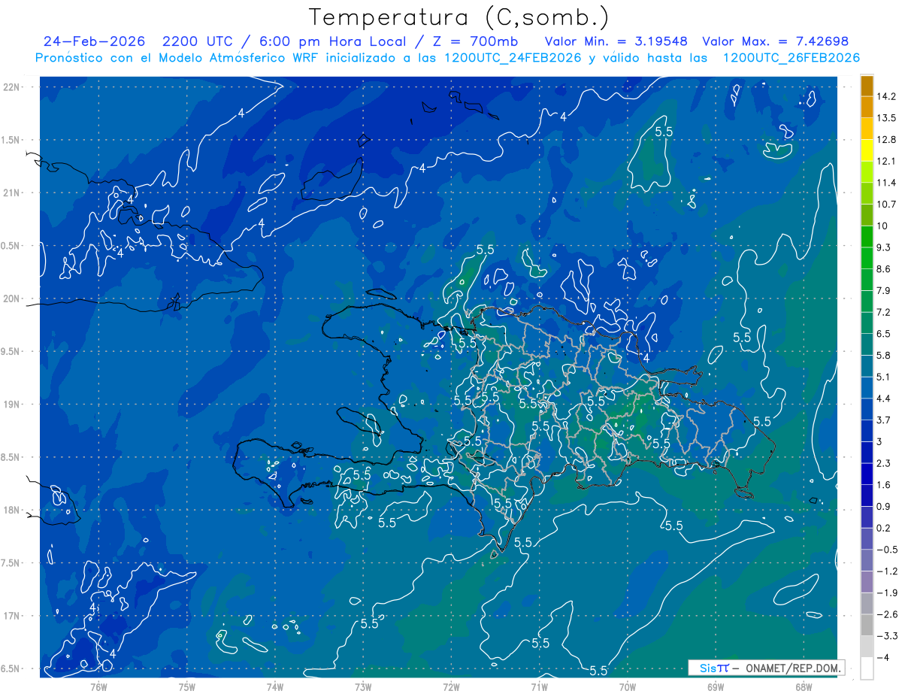Click the "73W" longitude axis label
Image resolution: width=902 pixels, height=697 pixels.
pos(363,686)
